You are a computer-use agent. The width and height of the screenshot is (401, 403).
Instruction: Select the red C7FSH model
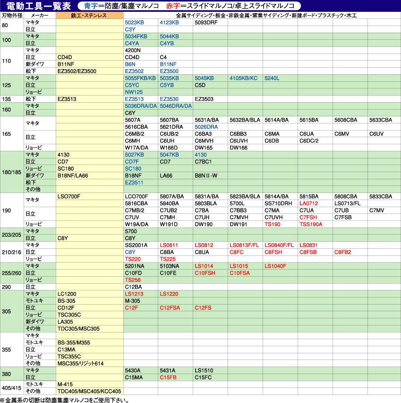tap(308, 218)
